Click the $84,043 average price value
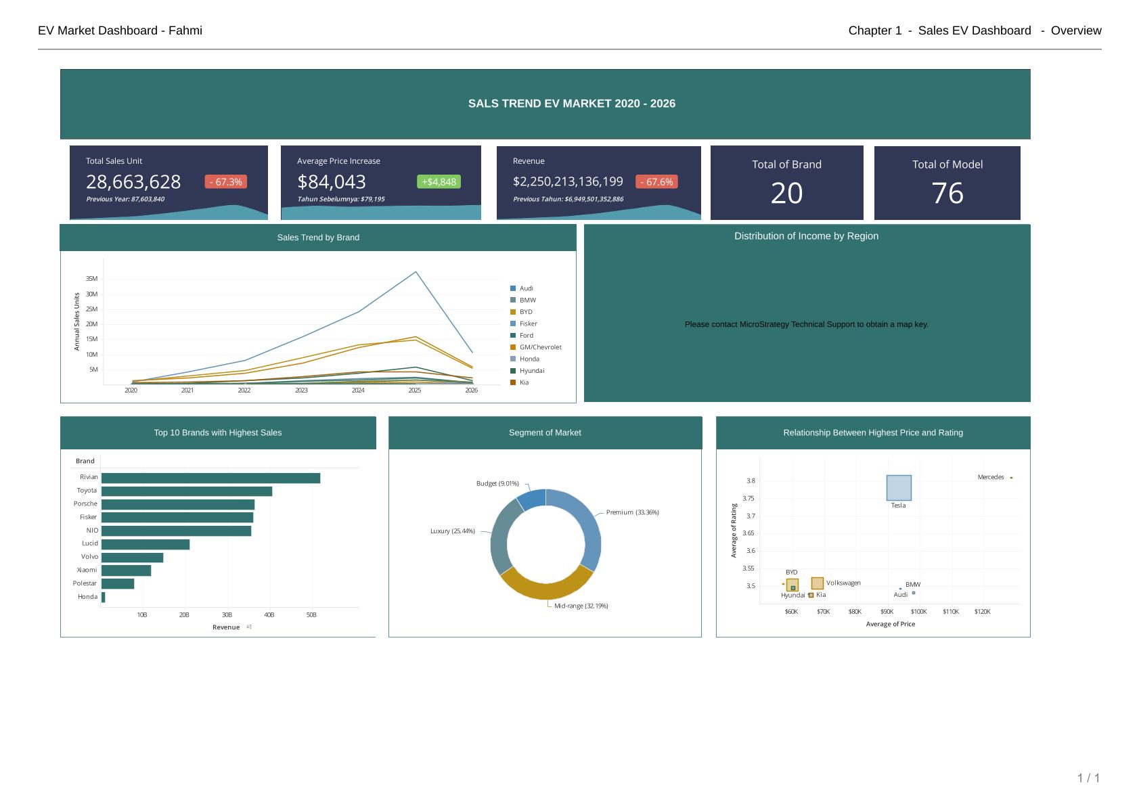 (x=332, y=182)
